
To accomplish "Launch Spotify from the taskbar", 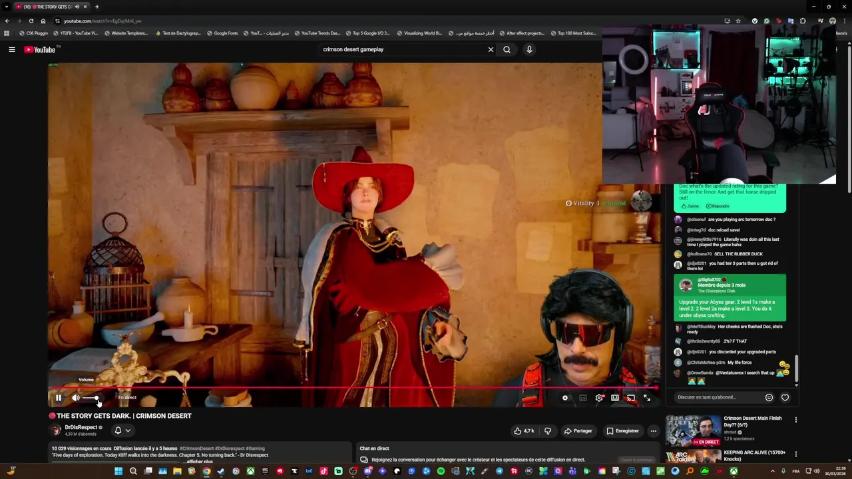I will [x=441, y=471].
